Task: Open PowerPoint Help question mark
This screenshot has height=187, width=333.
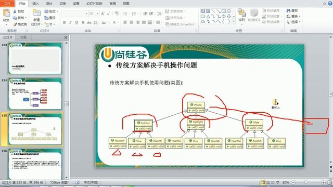Action: pos(330,3)
